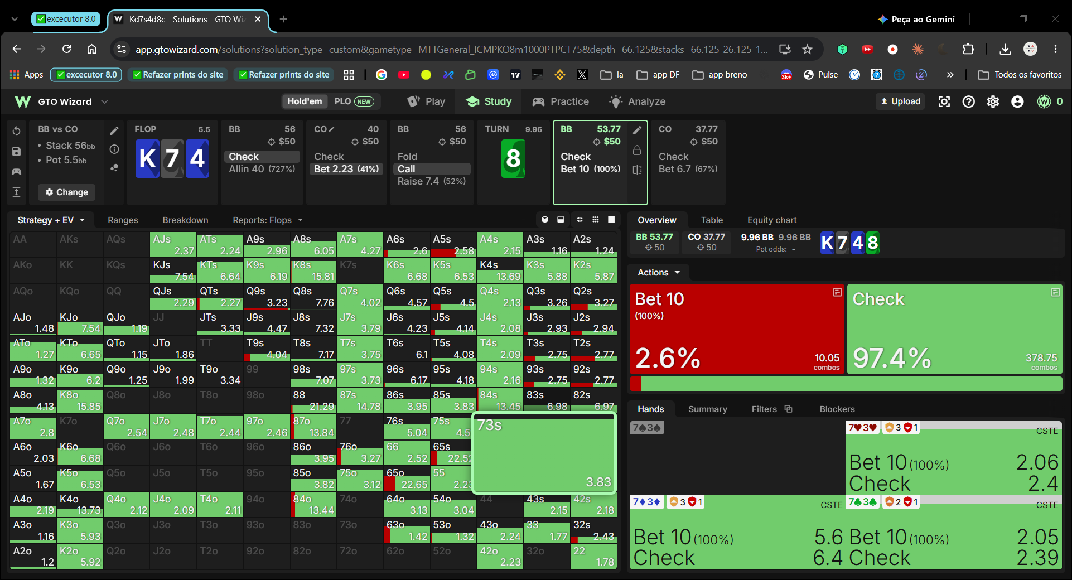Open the info icon in the spot panel
The height and width of the screenshot is (580, 1072).
pos(114,149)
